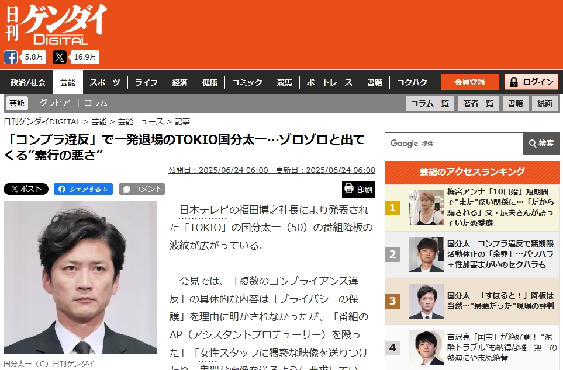Click the article headline about 国分太一
Image resolution: width=563 pixels, height=370 pixels.
[185, 147]
